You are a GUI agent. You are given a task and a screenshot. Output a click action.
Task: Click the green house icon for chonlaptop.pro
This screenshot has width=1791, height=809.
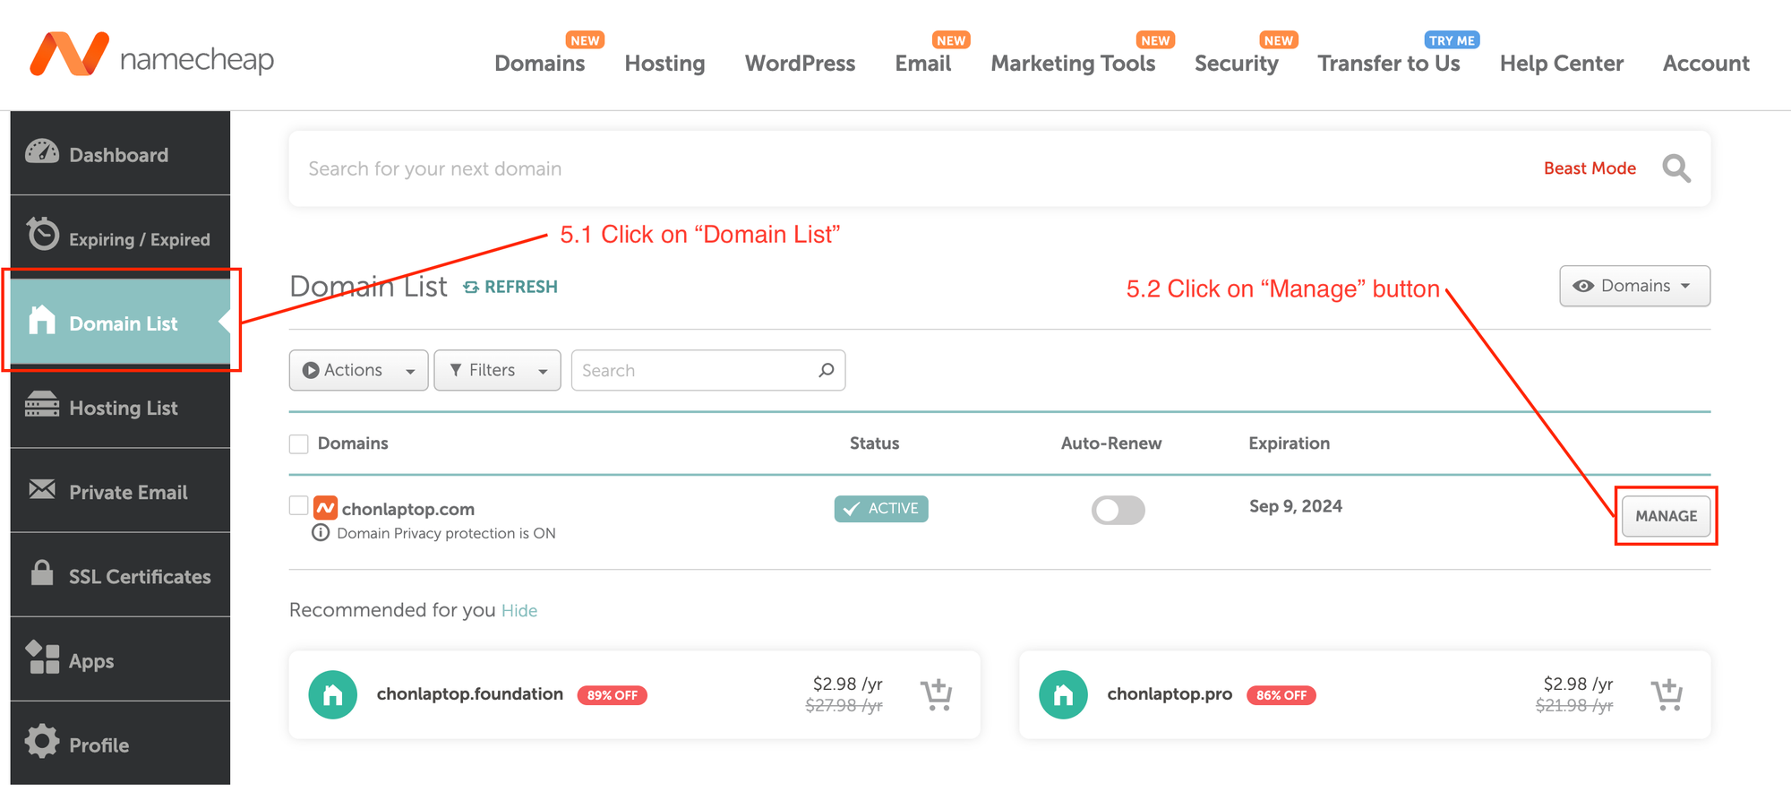click(1064, 695)
